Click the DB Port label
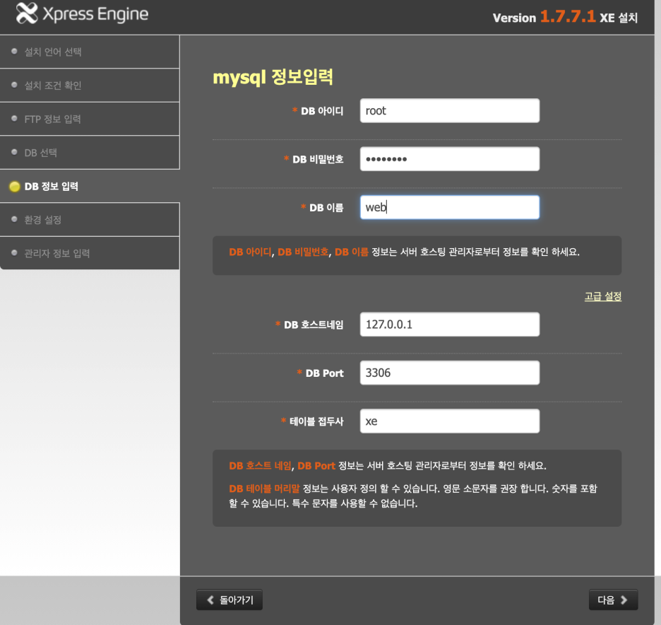 coord(325,373)
